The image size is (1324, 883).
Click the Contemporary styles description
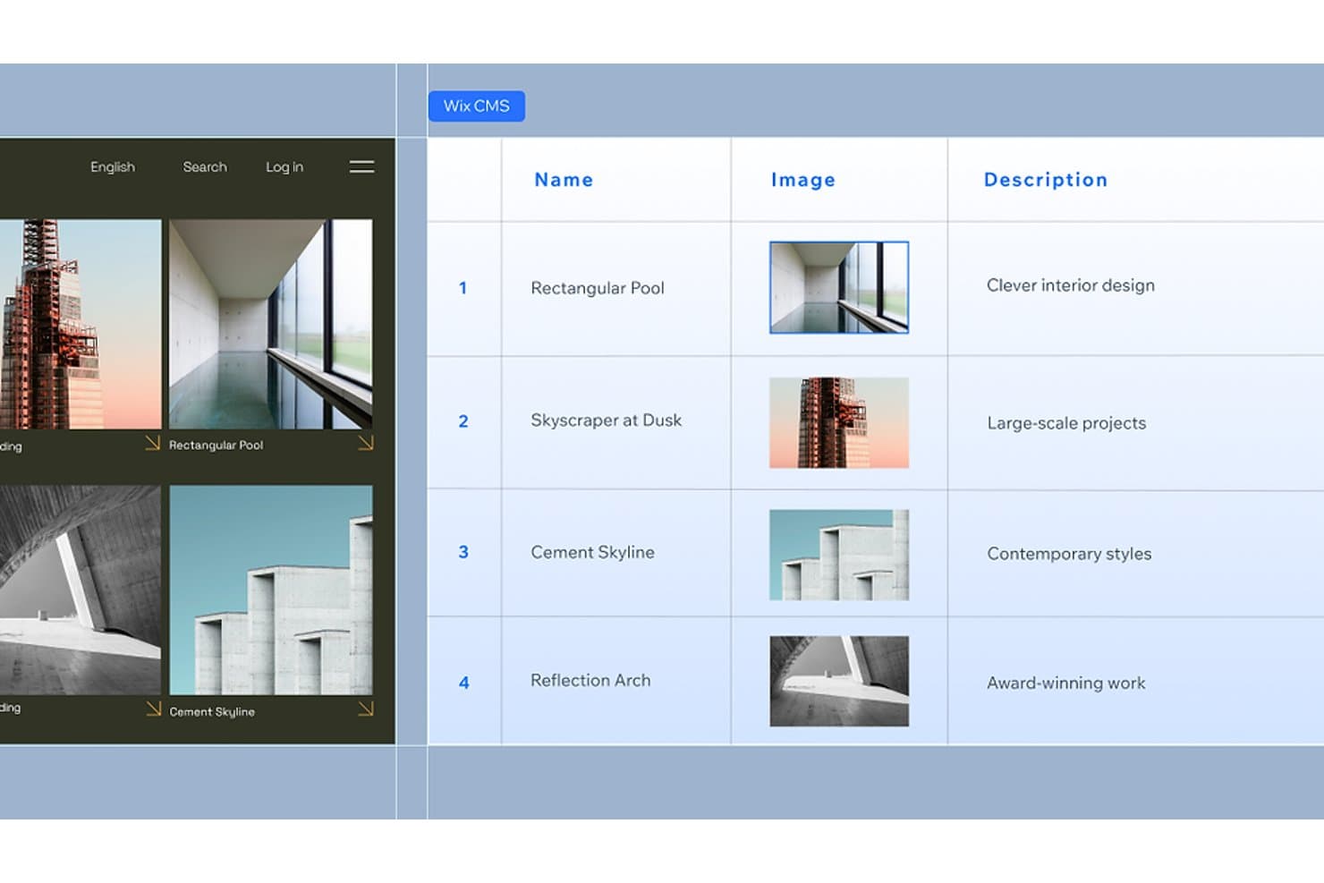[1069, 554]
